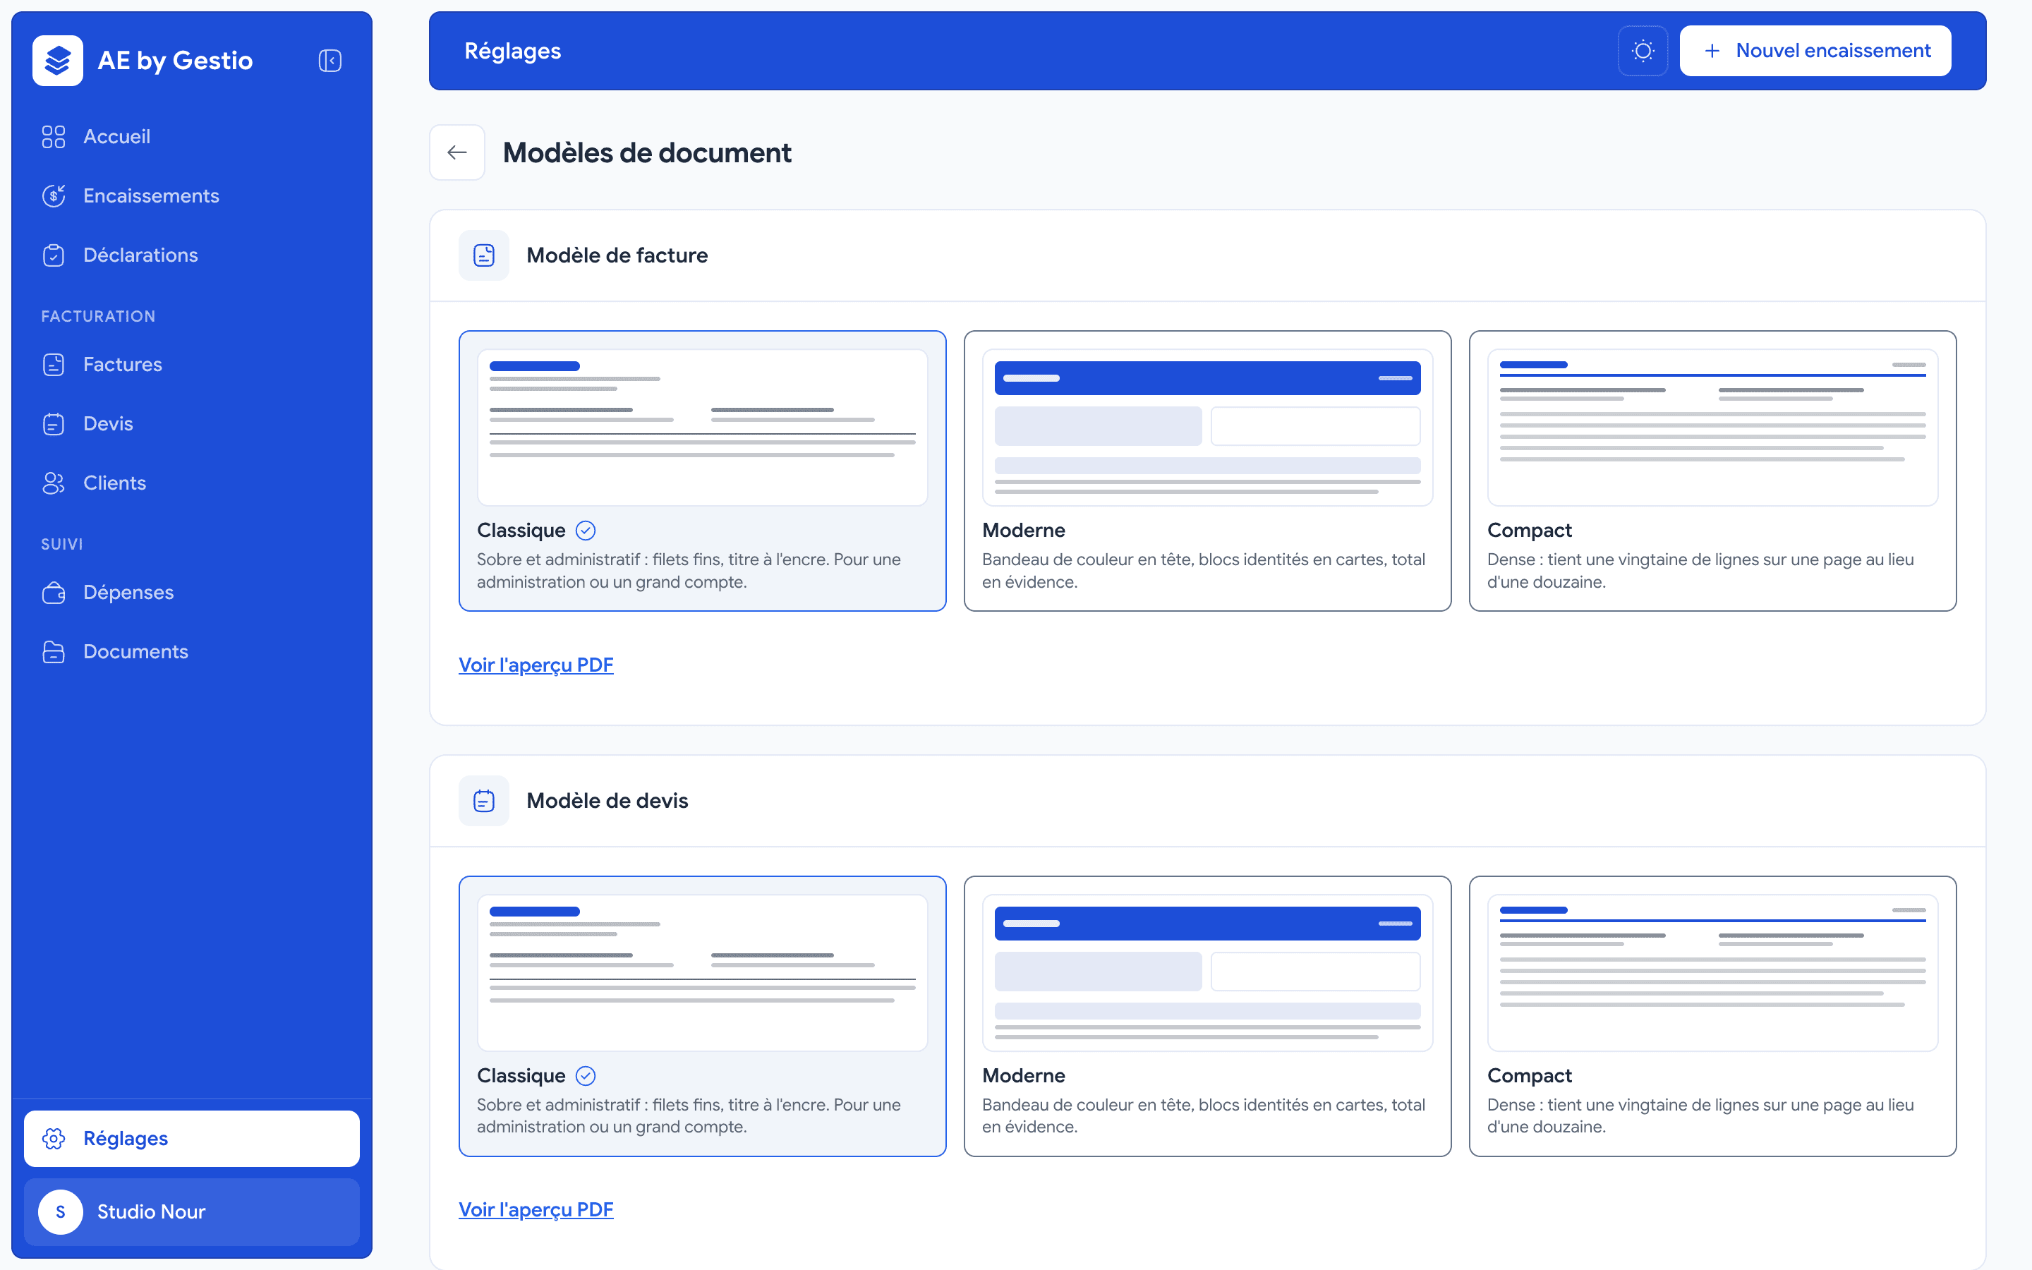Click the back arrow next to Modèles de document
Viewport: 2032px width, 1270px height.
pyautogui.click(x=456, y=152)
